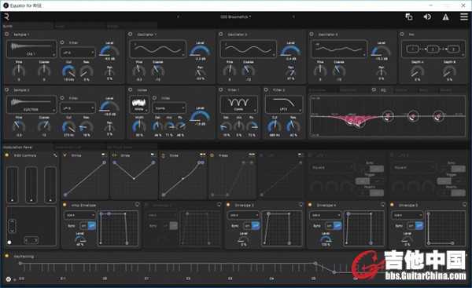
Task: Open the Noise filter Comb dropdown
Action: tap(169, 108)
